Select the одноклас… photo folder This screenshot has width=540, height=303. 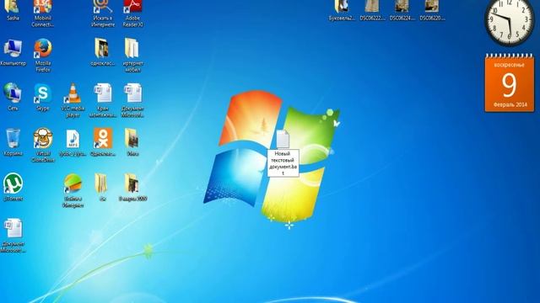pos(102,52)
